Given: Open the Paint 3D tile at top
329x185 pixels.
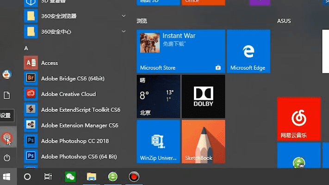Looking at the screenshot, I should point(158,2).
